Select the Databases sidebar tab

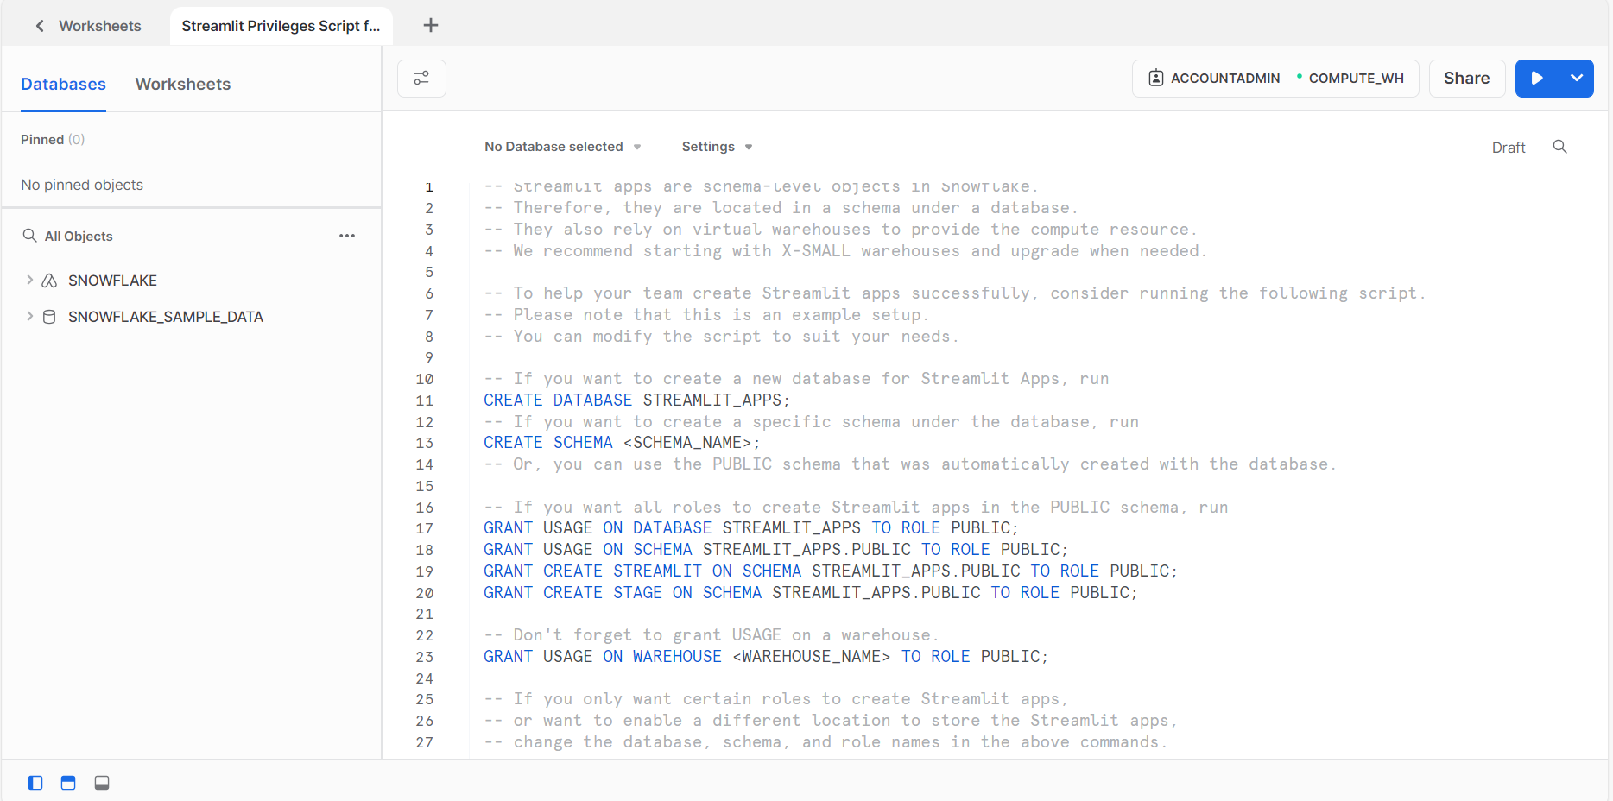(63, 84)
